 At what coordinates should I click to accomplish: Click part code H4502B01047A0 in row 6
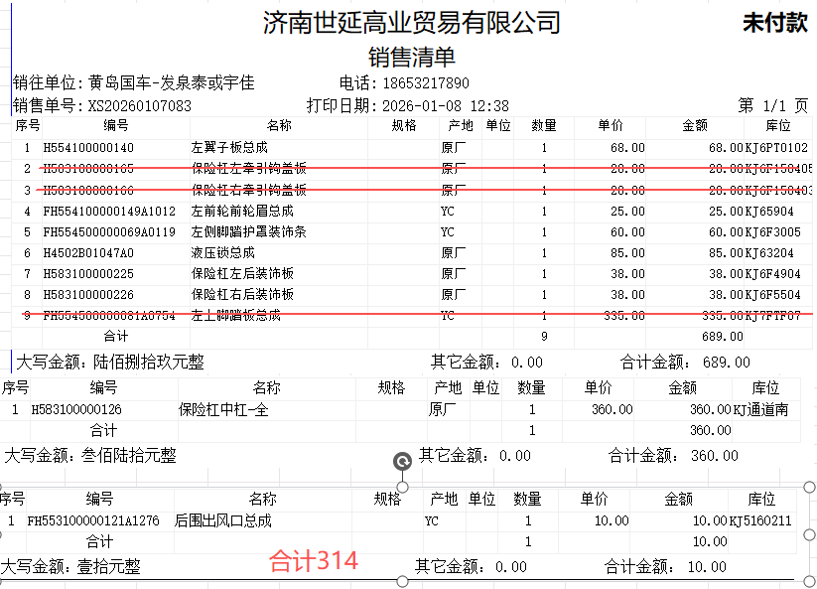tap(88, 252)
